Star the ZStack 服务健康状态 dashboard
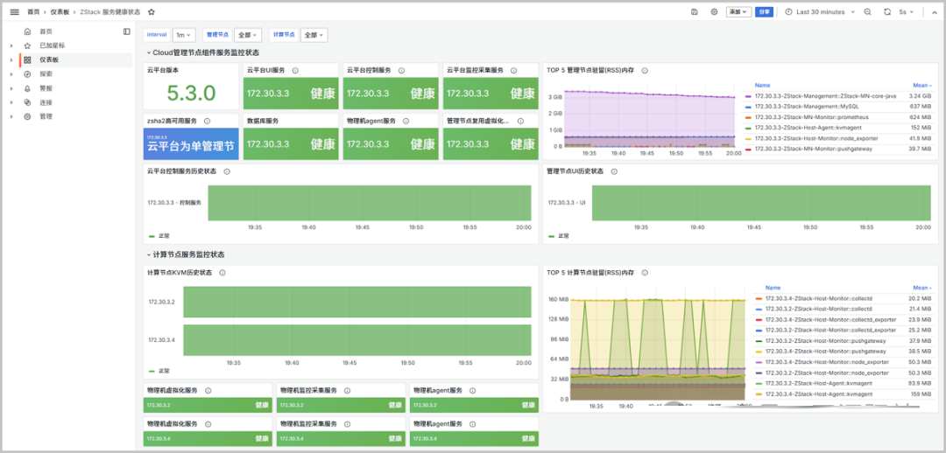Screen dimensions: 946x453 pyautogui.click(x=152, y=12)
